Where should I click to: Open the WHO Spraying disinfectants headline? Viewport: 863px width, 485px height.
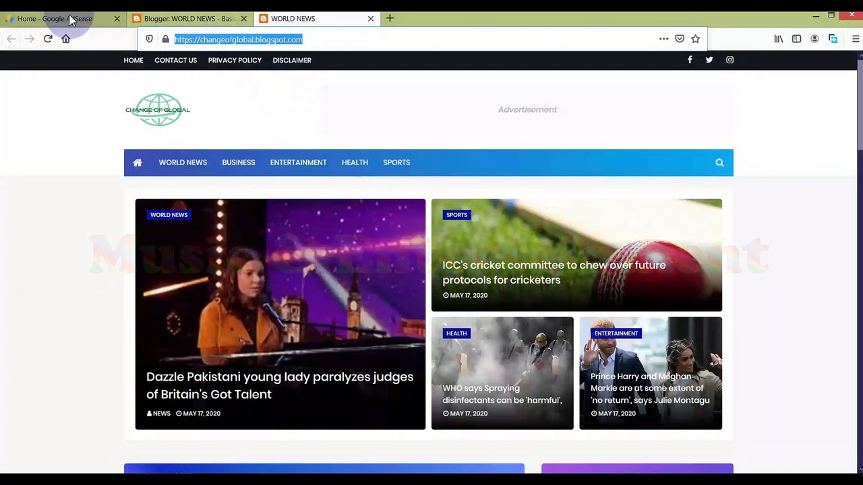pos(502,394)
